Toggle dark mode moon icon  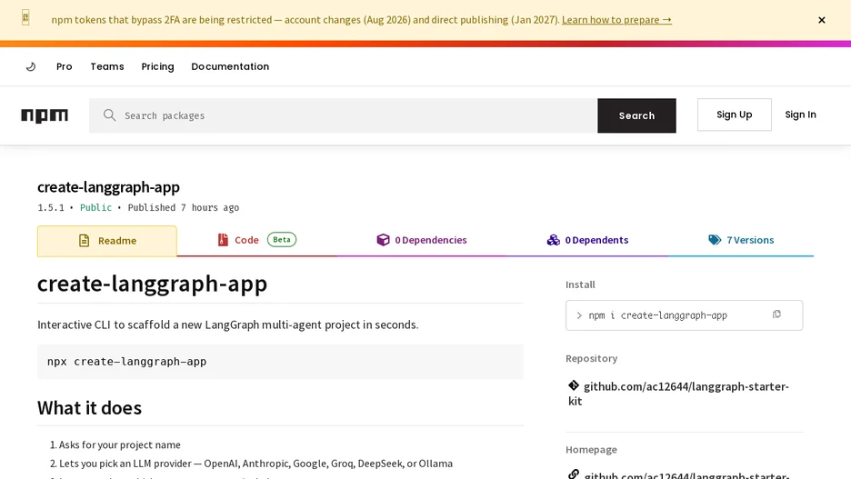pyautogui.click(x=31, y=66)
